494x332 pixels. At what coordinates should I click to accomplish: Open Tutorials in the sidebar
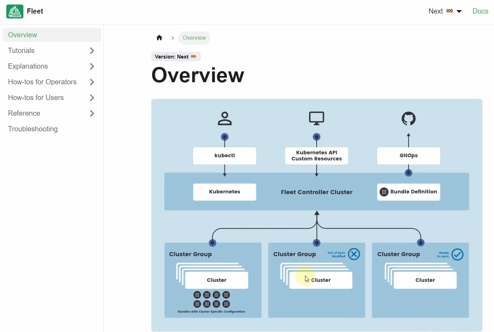(x=21, y=51)
